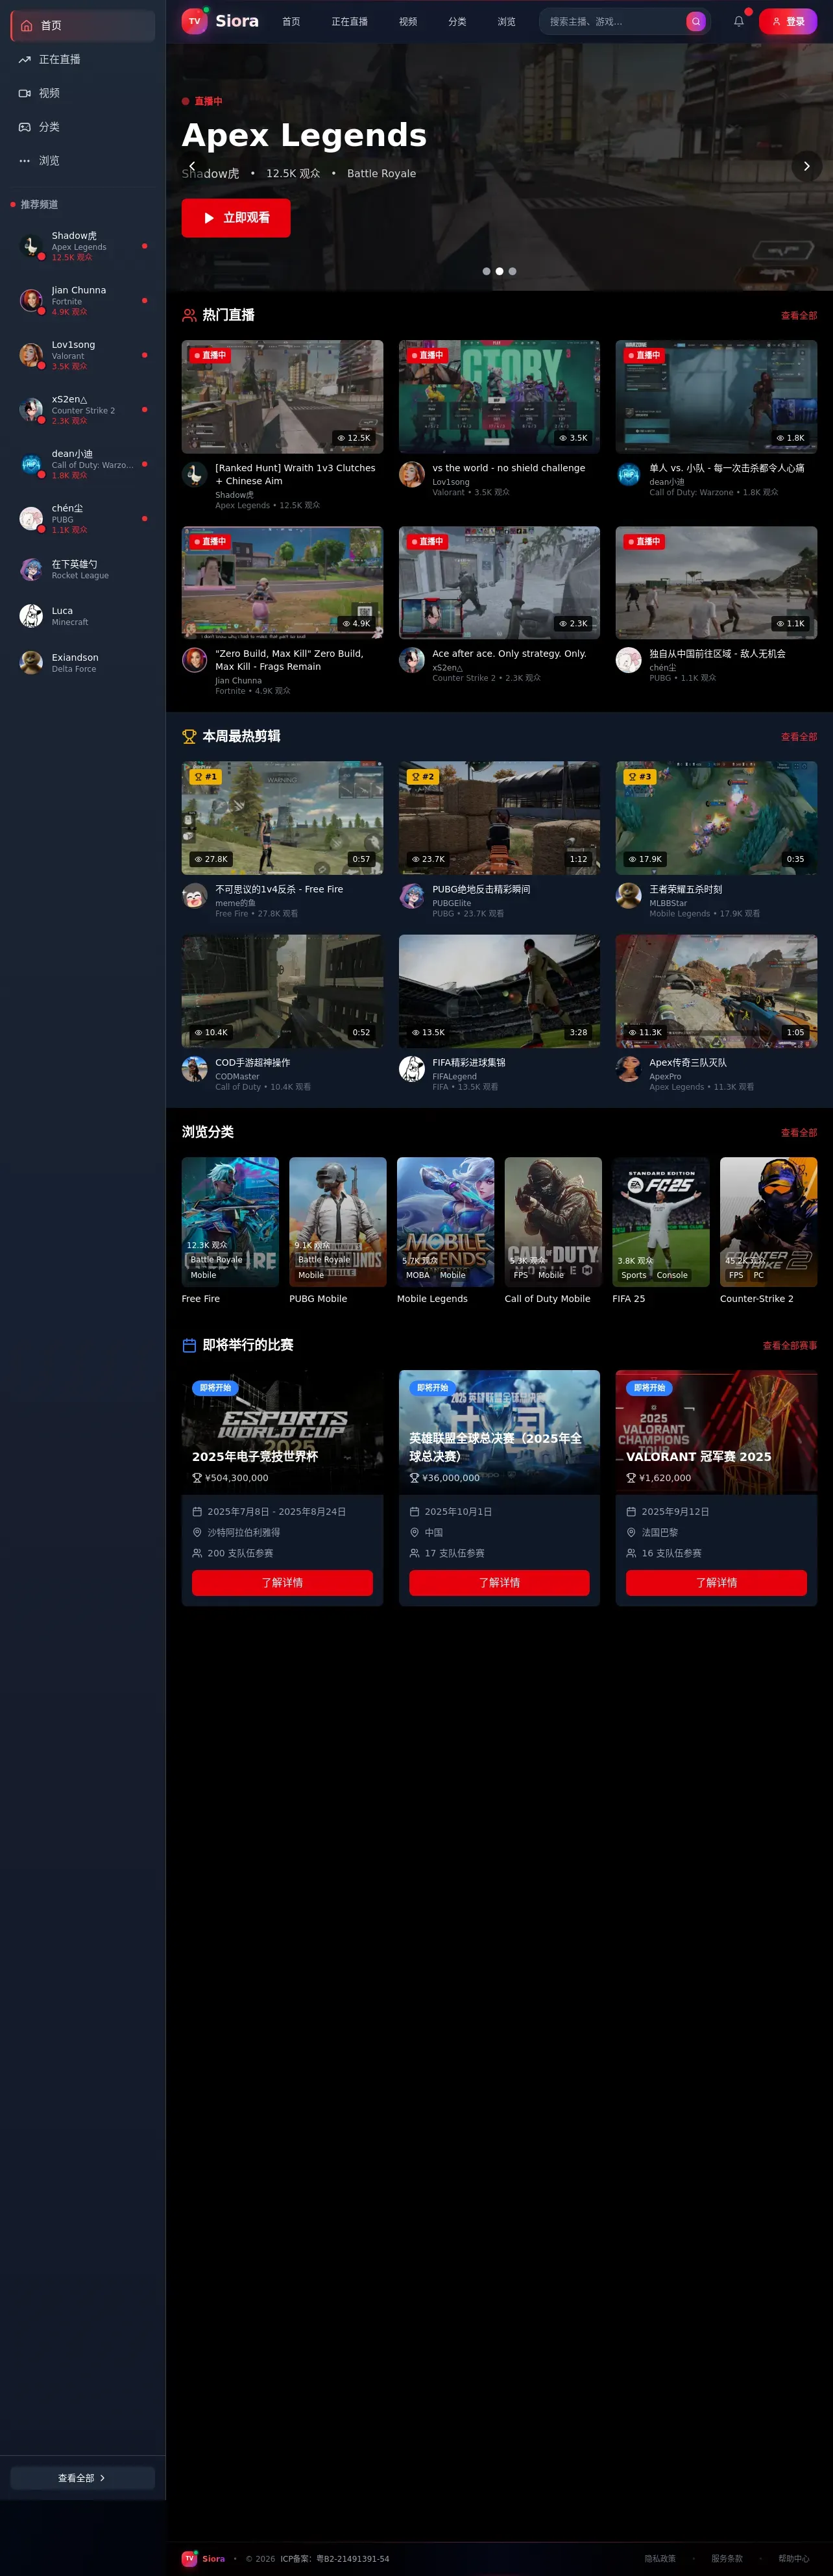Select the first carousel dot
This screenshot has height=2576, width=833.
(487, 272)
